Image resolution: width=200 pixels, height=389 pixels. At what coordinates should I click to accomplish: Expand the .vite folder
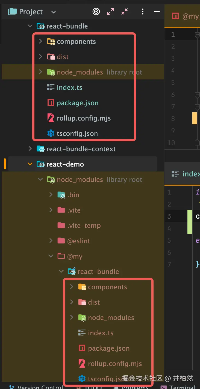(51, 210)
